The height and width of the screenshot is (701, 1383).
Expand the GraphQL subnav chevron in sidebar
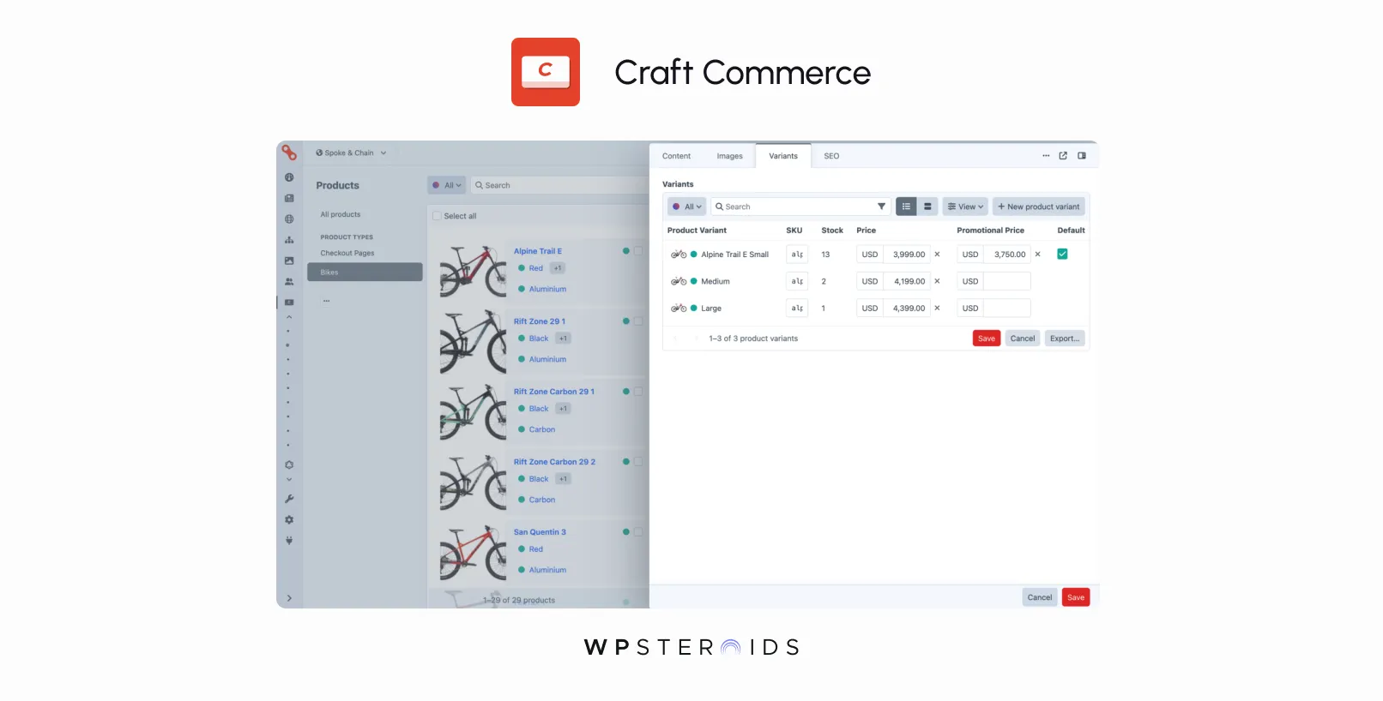coord(289,480)
